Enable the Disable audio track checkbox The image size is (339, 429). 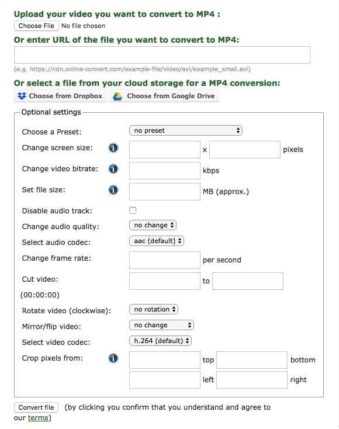[x=133, y=210]
